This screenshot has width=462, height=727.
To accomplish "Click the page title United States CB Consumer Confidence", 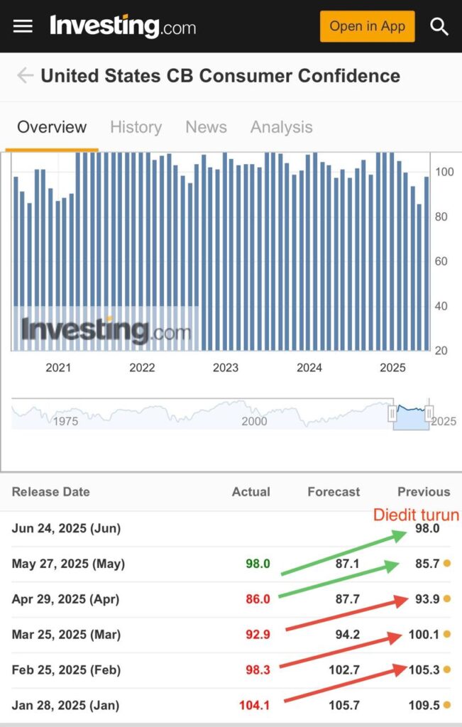I will click(x=221, y=75).
